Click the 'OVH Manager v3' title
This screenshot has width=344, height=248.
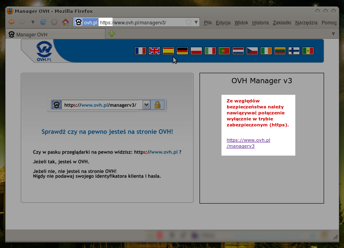pos(262,81)
